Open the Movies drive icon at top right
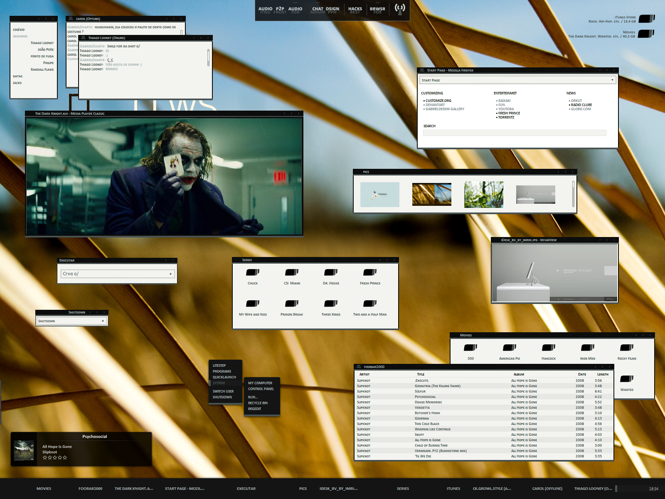665x499 pixels. [646, 34]
